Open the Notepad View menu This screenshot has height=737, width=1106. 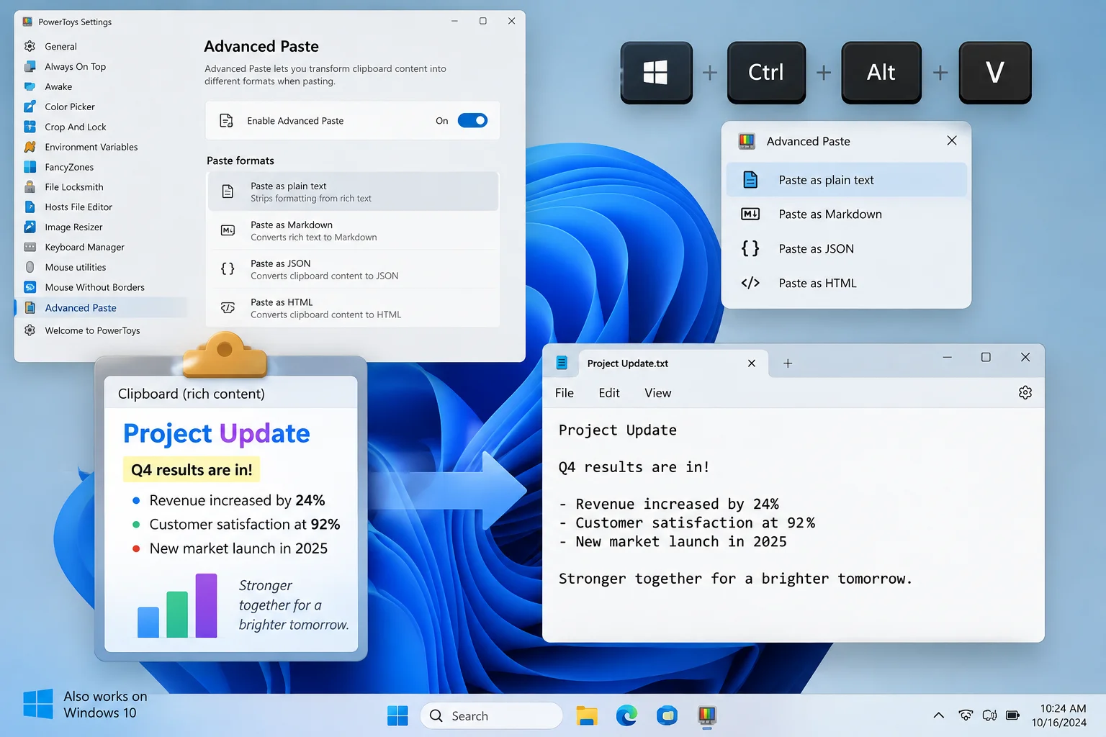[x=658, y=393]
